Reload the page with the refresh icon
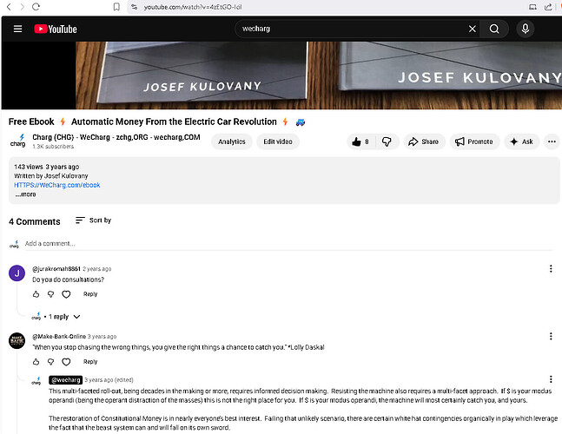The height and width of the screenshot is (434, 562). coord(36,7)
